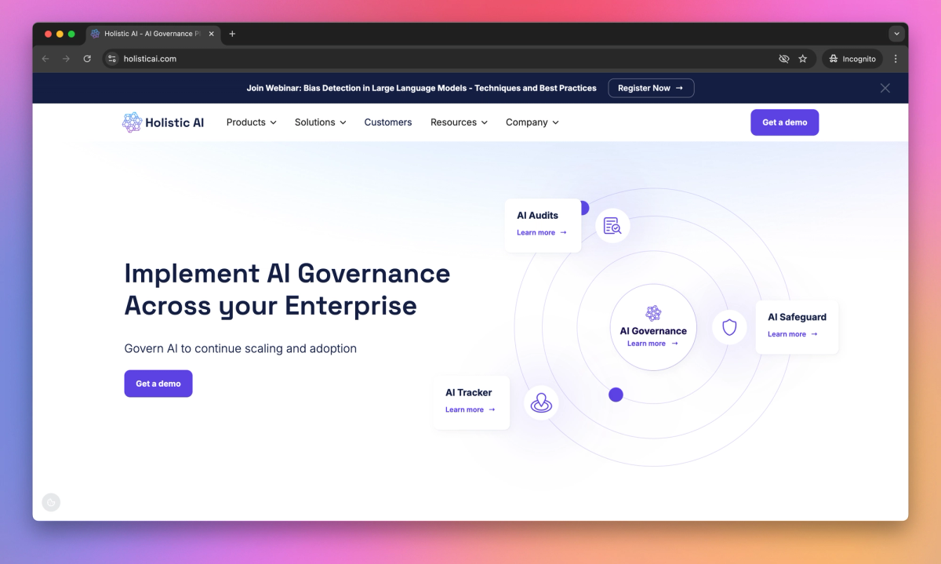Open the AI Audits document icon
The height and width of the screenshot is (564, 941).
tap(612, 226)
